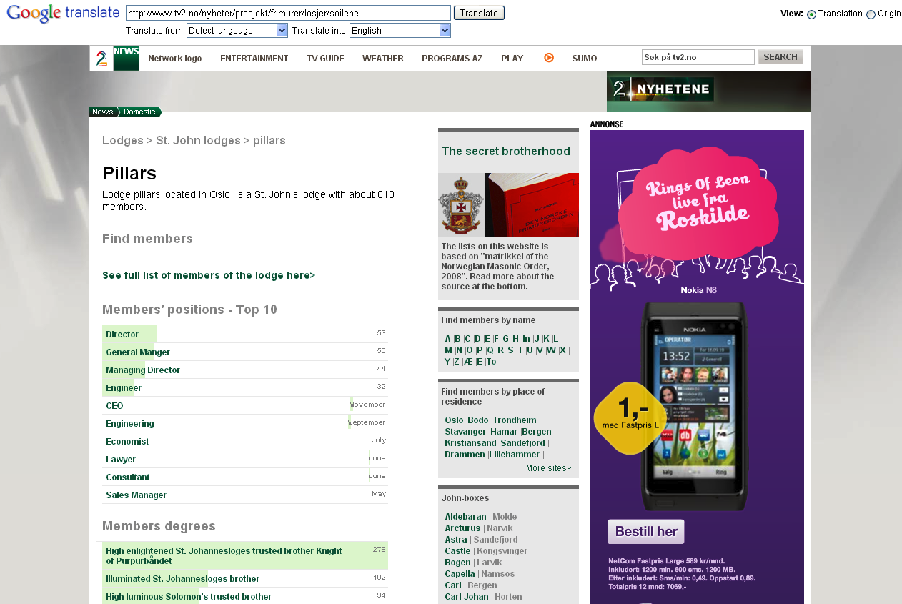The width and height of the screenshot is (902, 604).
Task: Click the green NEWS logo icon
Action: (x=127, y=58)
